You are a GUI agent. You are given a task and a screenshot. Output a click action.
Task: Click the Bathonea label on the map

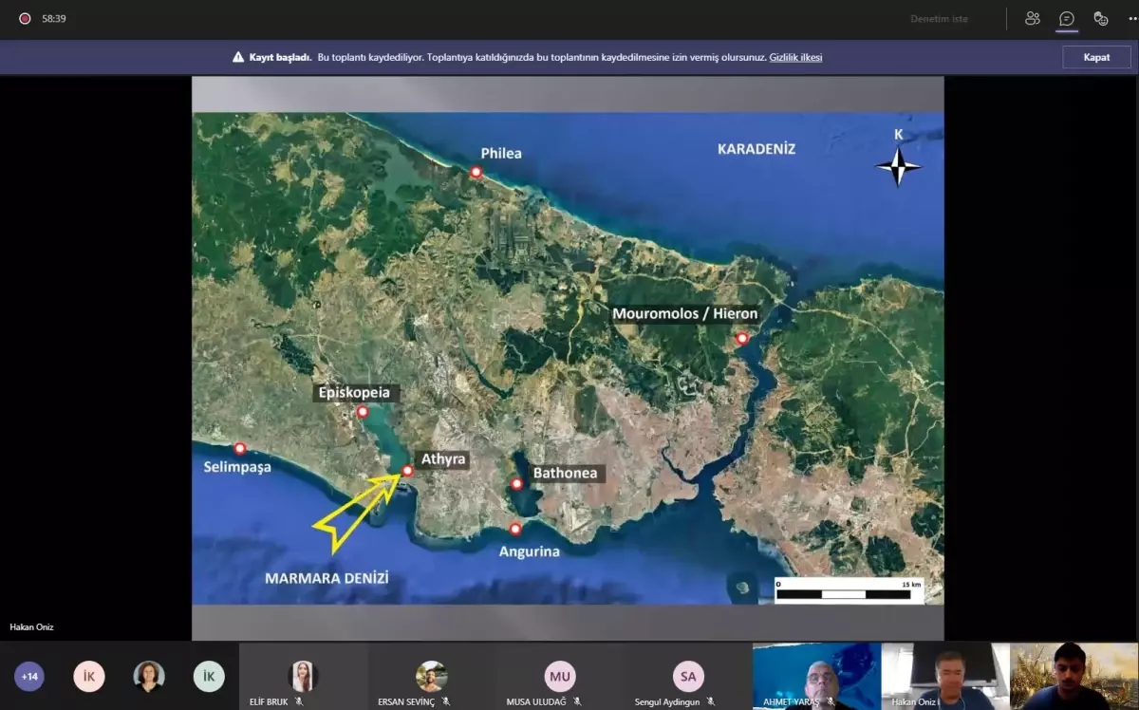[x=566, y=473]
